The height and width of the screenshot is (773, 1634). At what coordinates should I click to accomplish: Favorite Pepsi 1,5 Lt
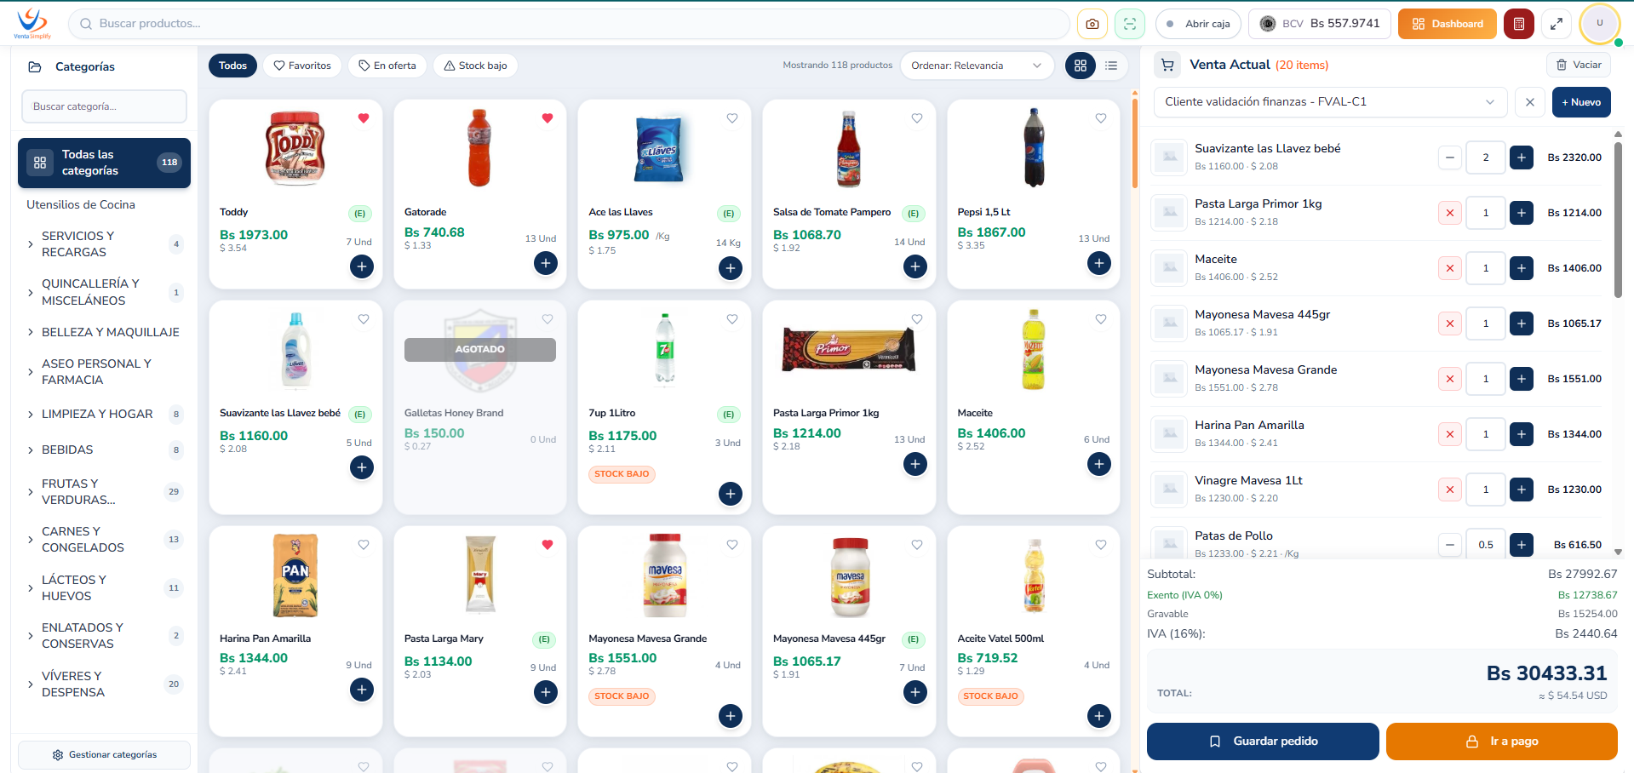pos(1101,118)
